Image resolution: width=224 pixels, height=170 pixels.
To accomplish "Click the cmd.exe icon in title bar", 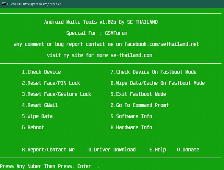I will 4,4.
